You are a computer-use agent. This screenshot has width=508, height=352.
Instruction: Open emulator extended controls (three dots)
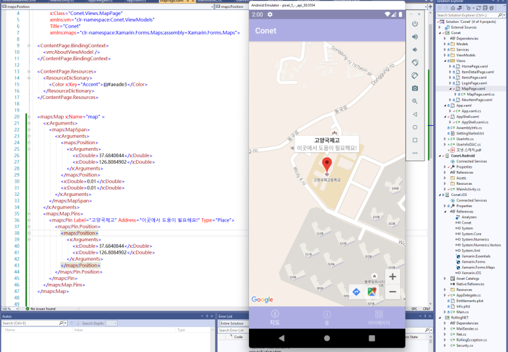pos(415,153)
